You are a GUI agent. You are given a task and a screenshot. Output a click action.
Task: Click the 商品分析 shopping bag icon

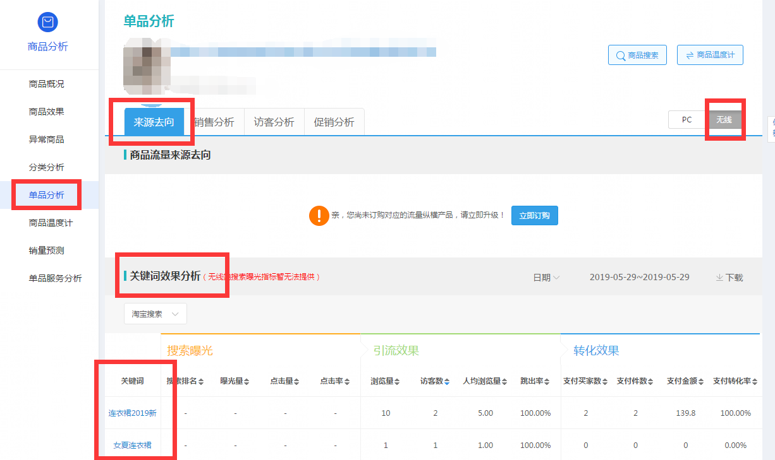pos(47,22)
